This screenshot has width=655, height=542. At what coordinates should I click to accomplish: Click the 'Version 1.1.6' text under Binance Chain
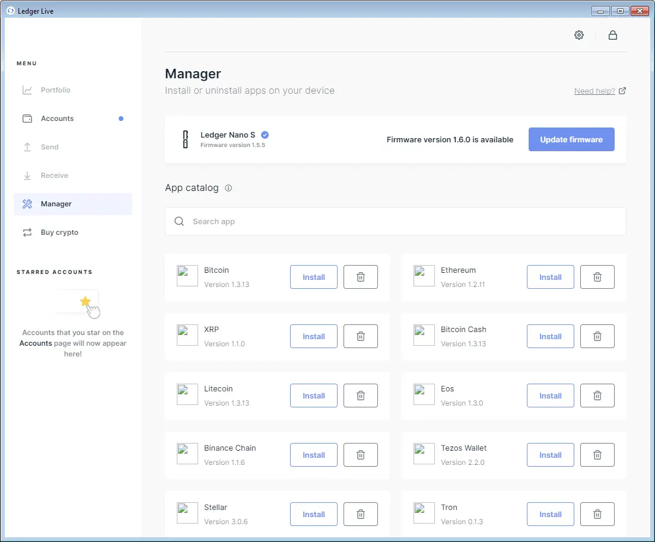click(x=224, y=463)
